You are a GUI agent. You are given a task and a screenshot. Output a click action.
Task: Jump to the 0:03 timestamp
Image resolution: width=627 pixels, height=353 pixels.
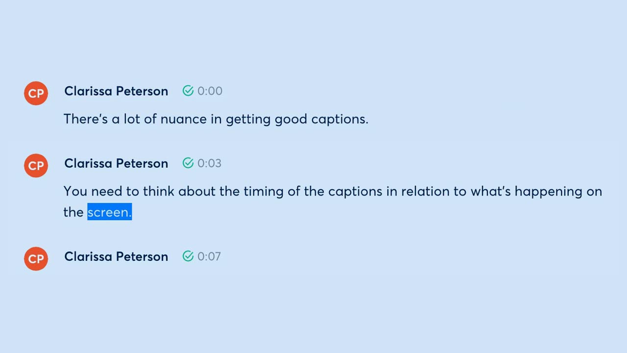(x=209, y=163)
